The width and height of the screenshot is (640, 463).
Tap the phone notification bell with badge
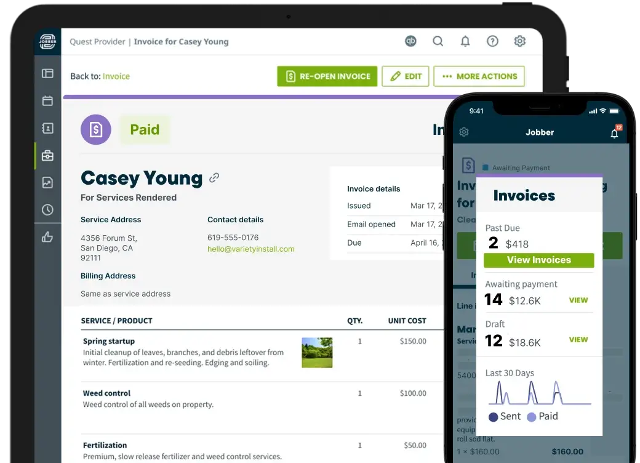615,132
